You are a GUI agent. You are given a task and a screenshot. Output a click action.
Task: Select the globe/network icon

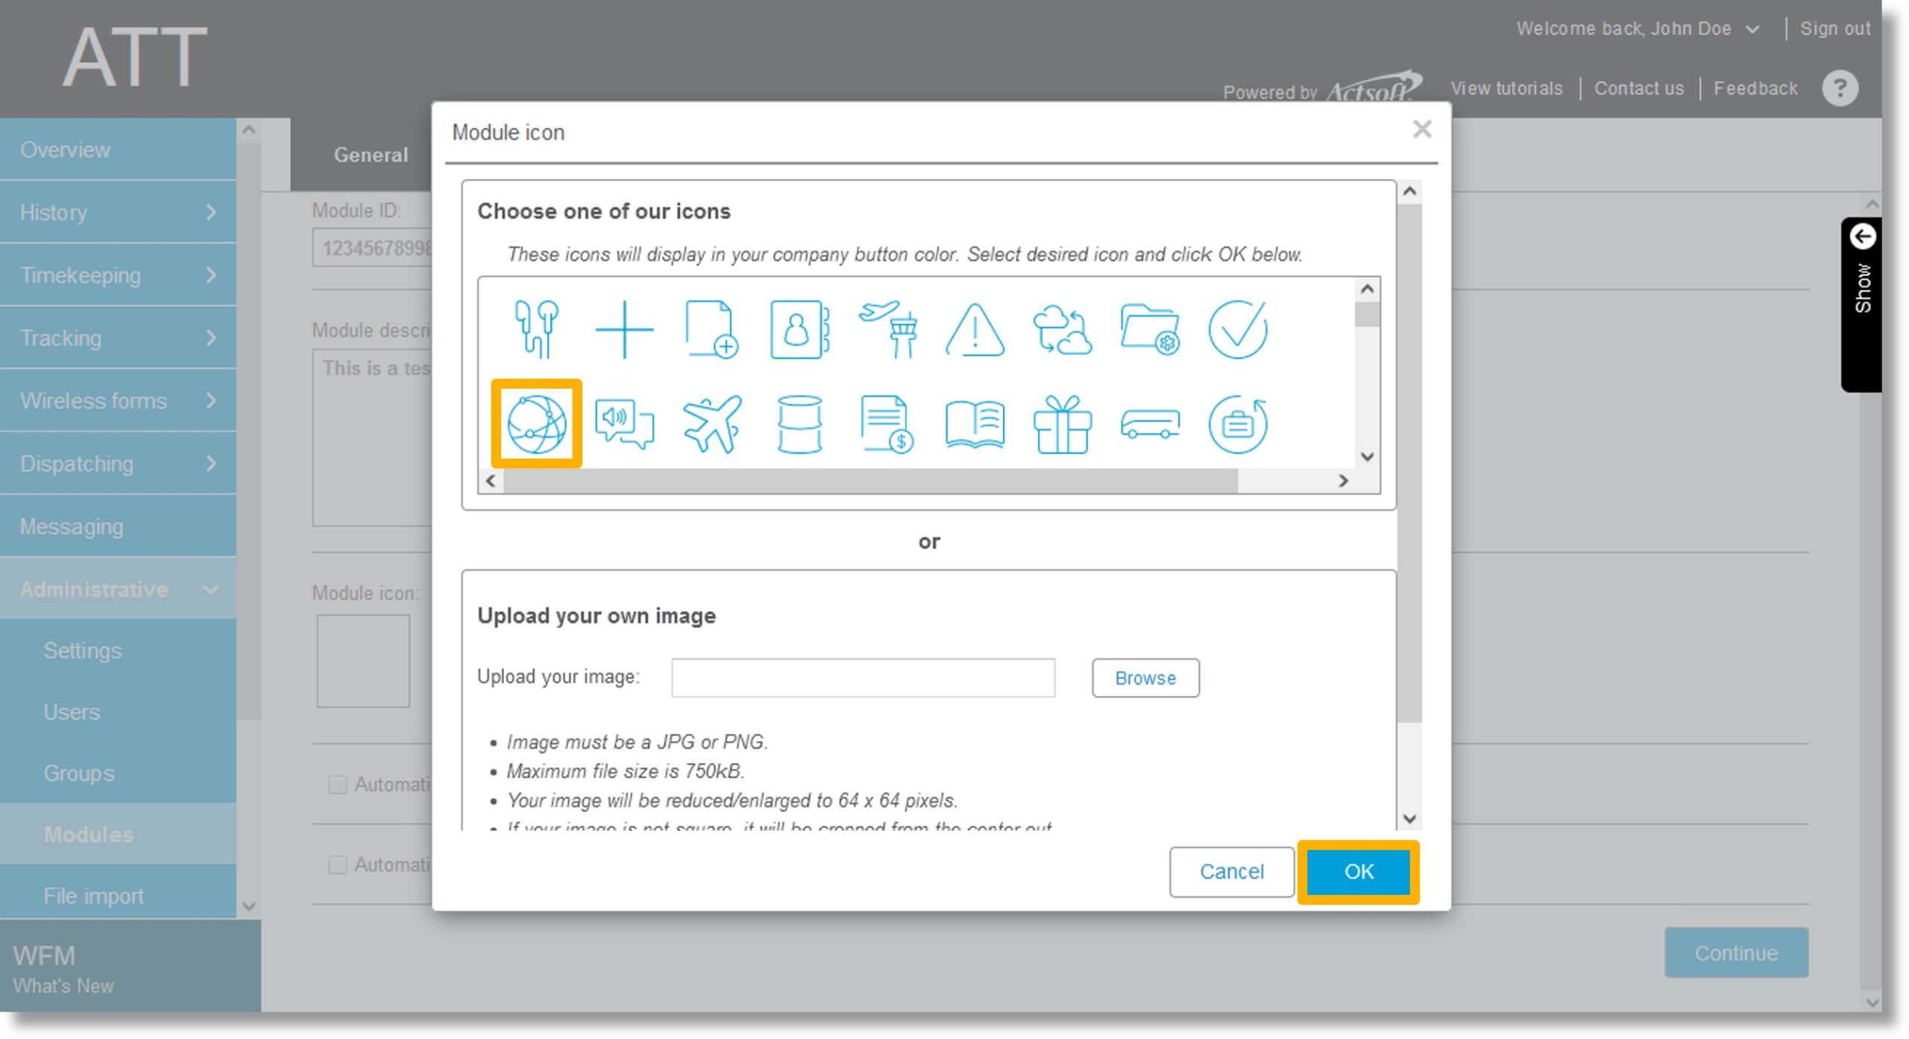tap(535, 422)
